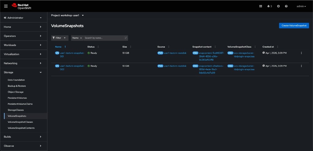Open user1-testvm-rootdisk source in snapshot-001 row
This screenshot has height=151, width=313.
[175, 53]
